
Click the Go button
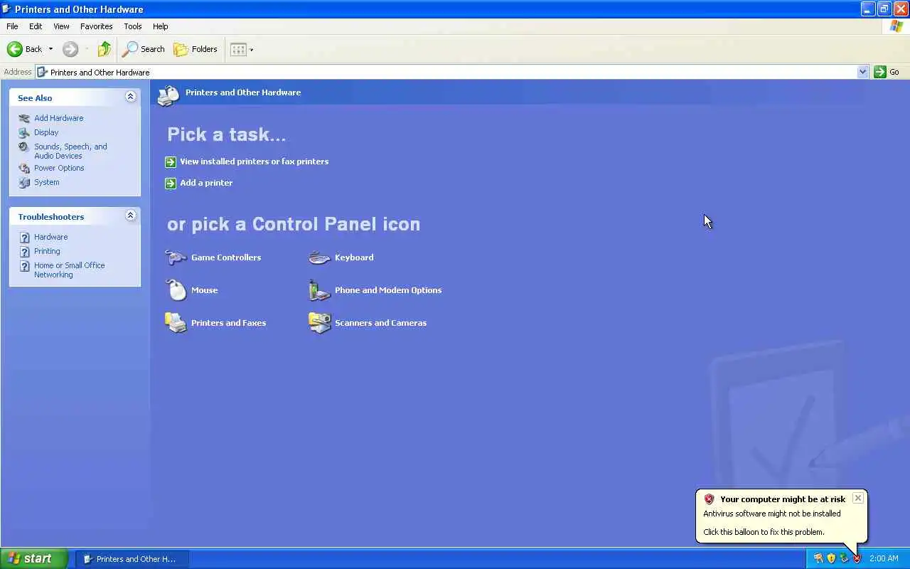click(887, 72)
